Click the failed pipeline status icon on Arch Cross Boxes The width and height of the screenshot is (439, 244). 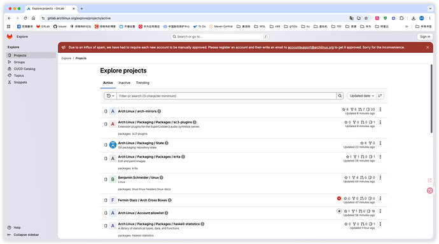[339, 198]
